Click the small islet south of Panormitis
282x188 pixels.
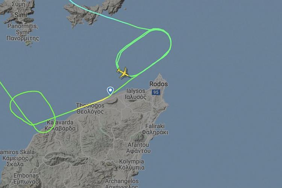pyautogui.click(x=29, y=44)
